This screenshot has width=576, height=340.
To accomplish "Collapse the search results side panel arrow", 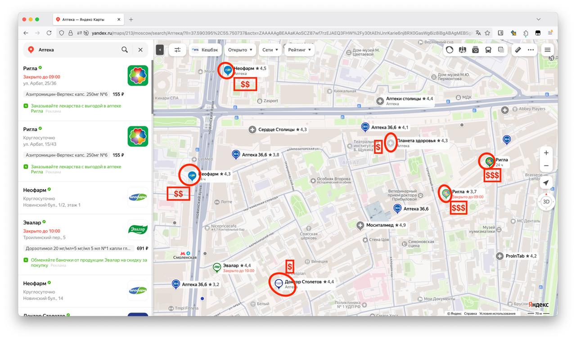I will pyautogui.click(x=160, y=50).
